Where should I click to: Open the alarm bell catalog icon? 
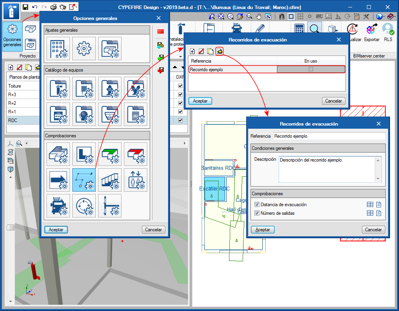(84, 114)
